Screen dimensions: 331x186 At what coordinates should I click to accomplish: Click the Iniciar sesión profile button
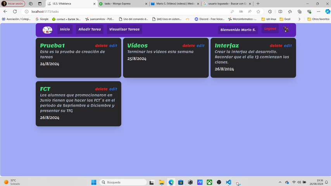tap(13, 3)
